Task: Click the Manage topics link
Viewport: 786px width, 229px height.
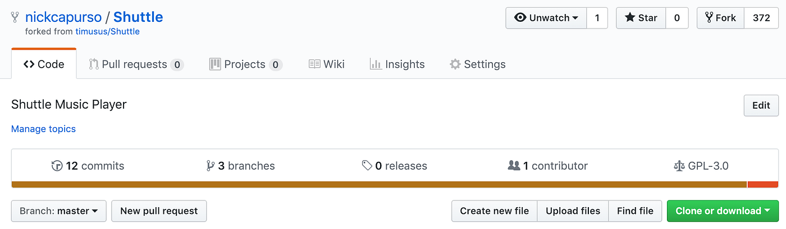Action: point(43,129)
